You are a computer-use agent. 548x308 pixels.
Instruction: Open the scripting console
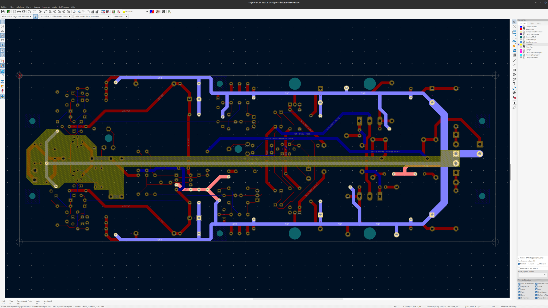click(163, 12)
